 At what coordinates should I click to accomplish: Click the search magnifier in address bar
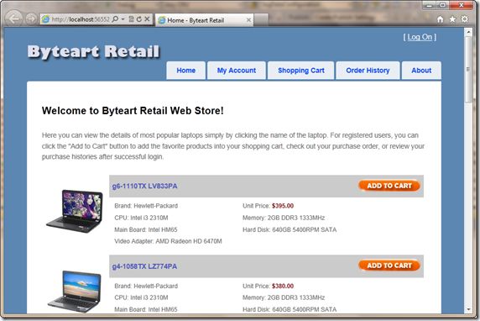115,19
